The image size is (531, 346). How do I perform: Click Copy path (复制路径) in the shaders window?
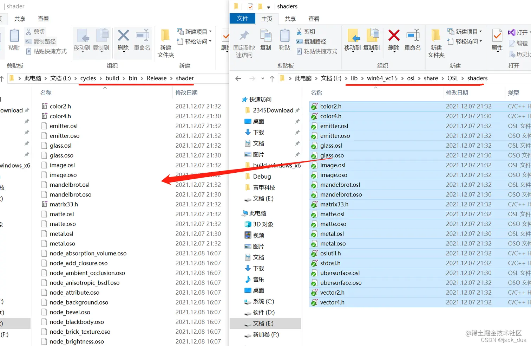[x=311, y=41]
